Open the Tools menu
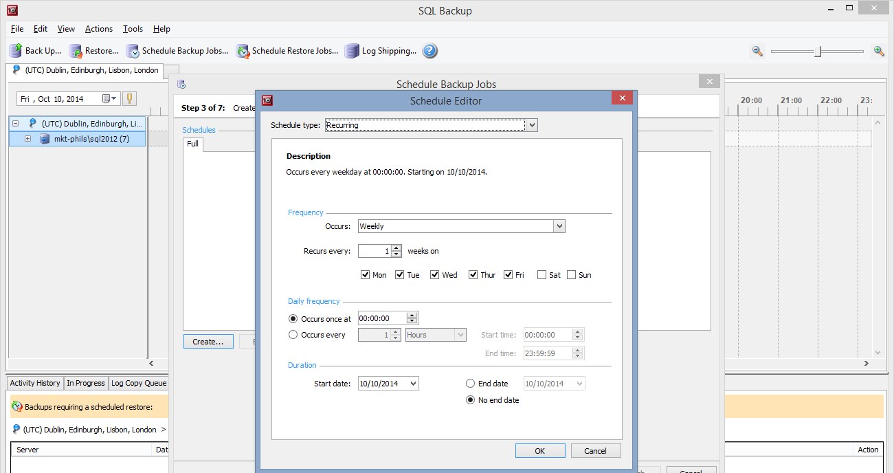This screenshot has height=473, width=894. pos(133,29)
